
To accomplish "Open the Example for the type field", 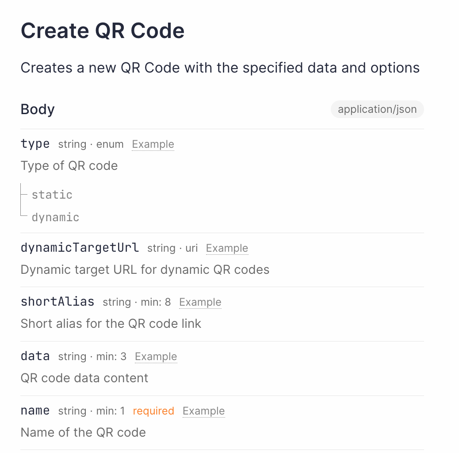I will [x=153, y=144].
